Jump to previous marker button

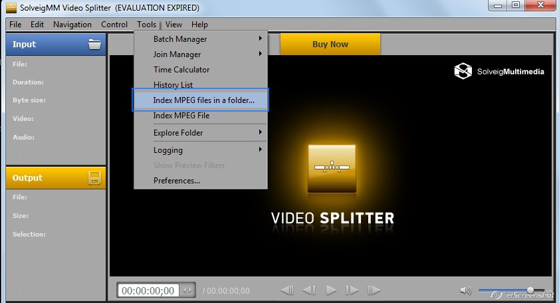[x=287, y=290]
